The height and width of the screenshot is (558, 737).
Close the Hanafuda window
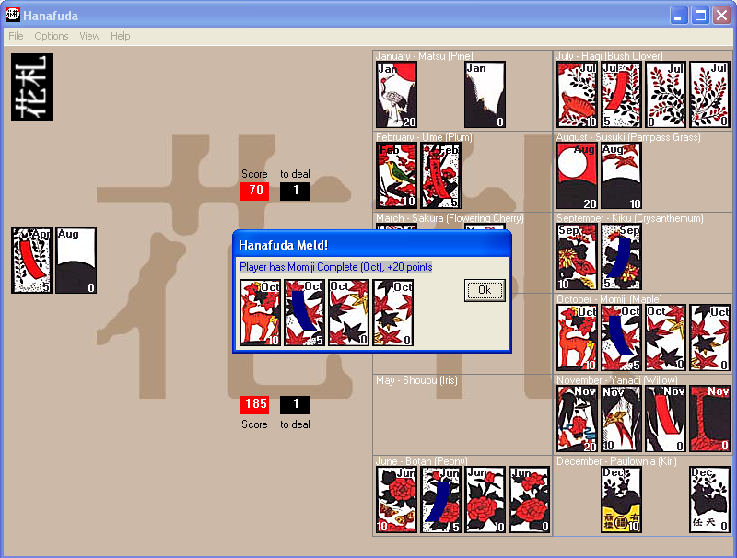coord(722,16)
